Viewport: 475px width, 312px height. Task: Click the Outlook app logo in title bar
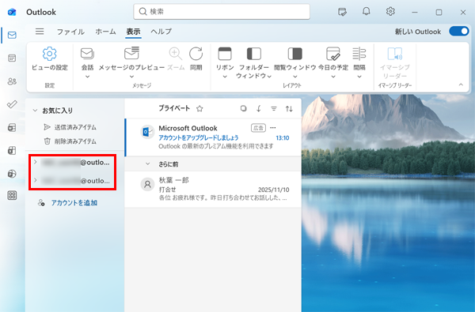pos(12,12)
